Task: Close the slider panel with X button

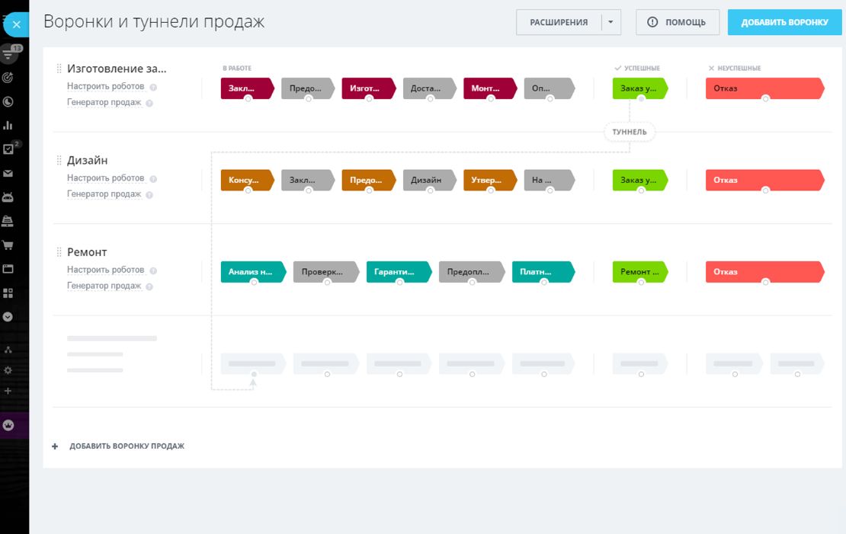Action: (x=16, y=24)
